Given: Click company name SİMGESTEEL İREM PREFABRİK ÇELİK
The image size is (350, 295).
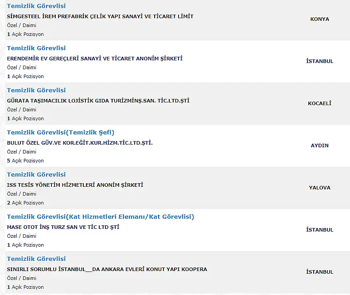Looking at the screenshot, I should (100, 16).
